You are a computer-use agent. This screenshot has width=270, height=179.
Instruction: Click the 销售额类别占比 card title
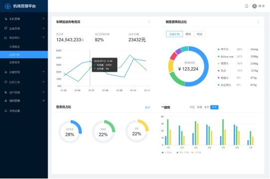pos(176,22)
